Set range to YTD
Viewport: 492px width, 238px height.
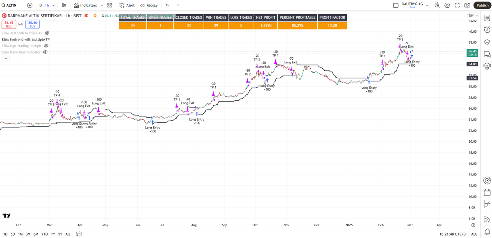pyautogui.click(x=44, y=234)
